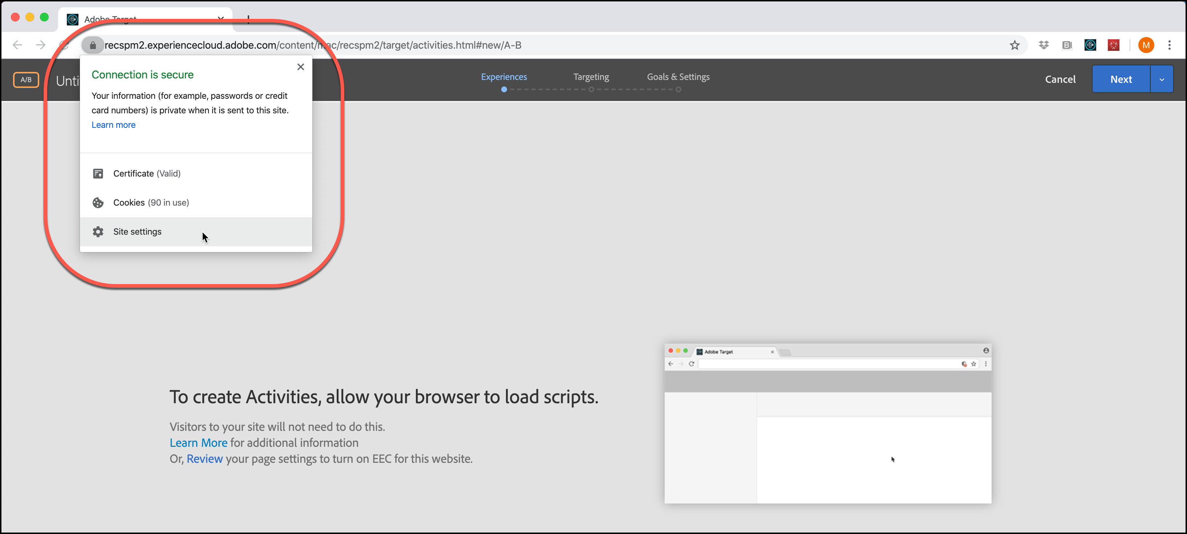Click the Adobe Target extension icon

tap(1090, 45)
